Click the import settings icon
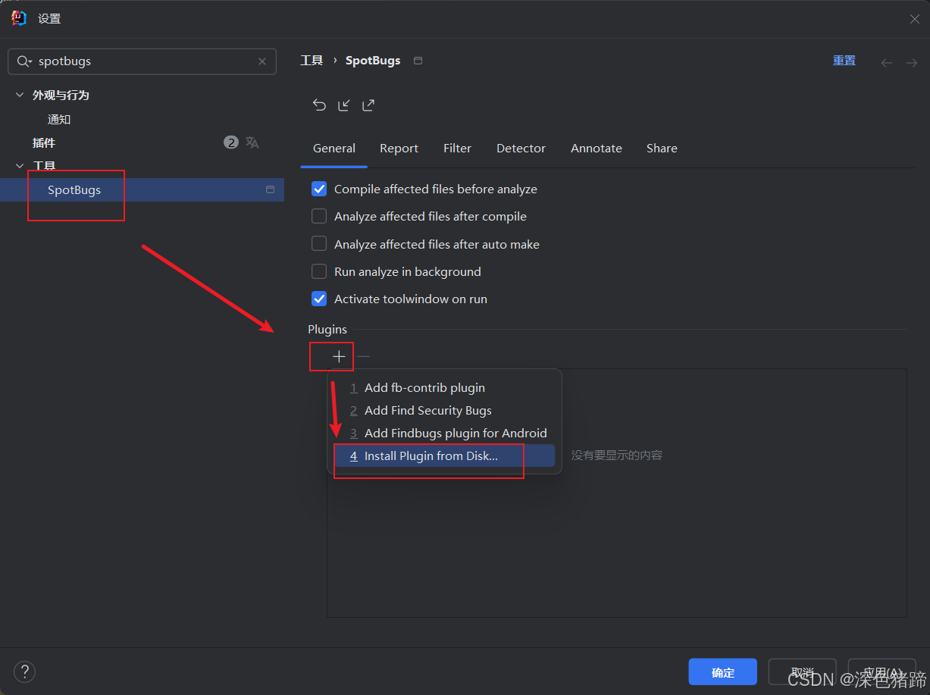This screenshot has height=695, width=930. coord(344,105)
